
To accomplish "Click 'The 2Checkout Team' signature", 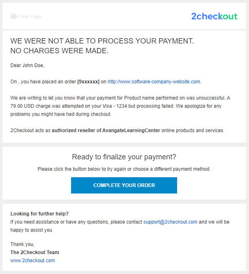I will (35, 252).
